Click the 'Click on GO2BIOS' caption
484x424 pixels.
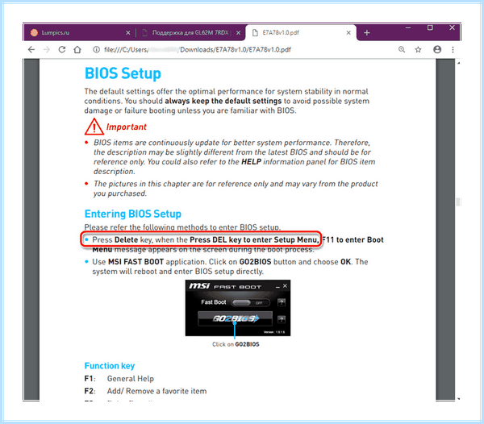[x=236, y=344]
